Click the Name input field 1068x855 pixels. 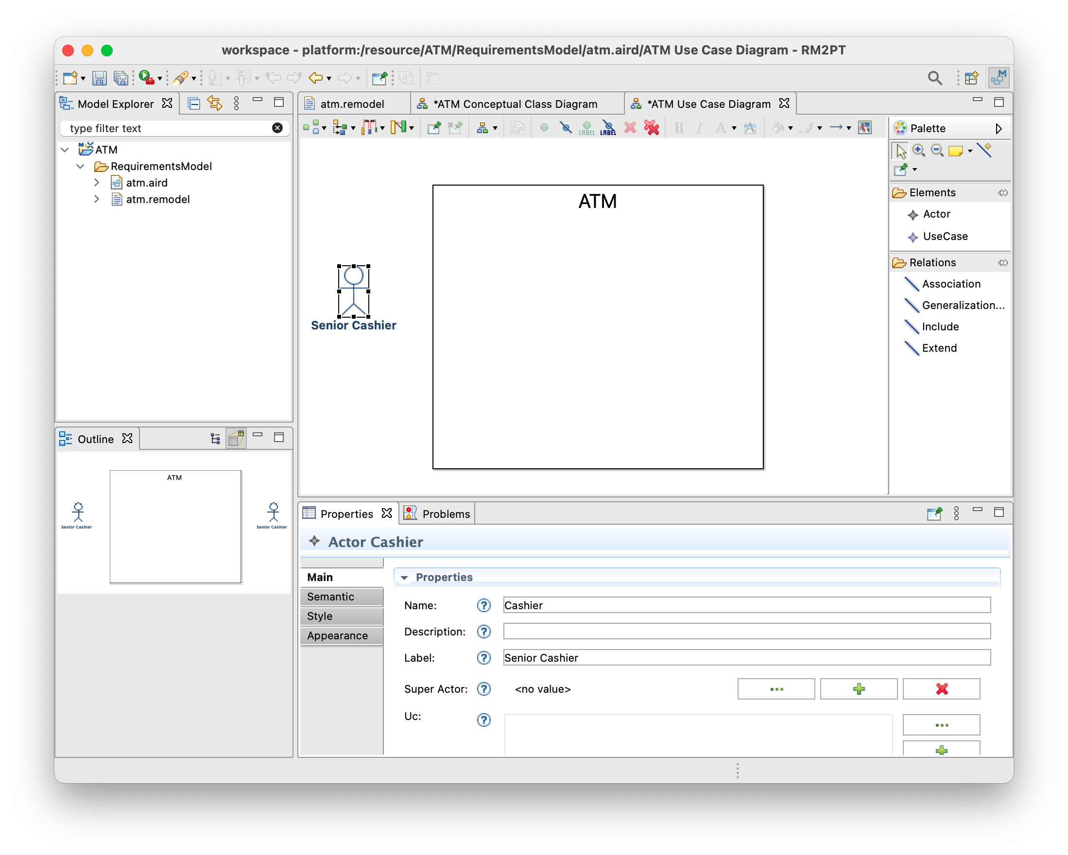745,605
